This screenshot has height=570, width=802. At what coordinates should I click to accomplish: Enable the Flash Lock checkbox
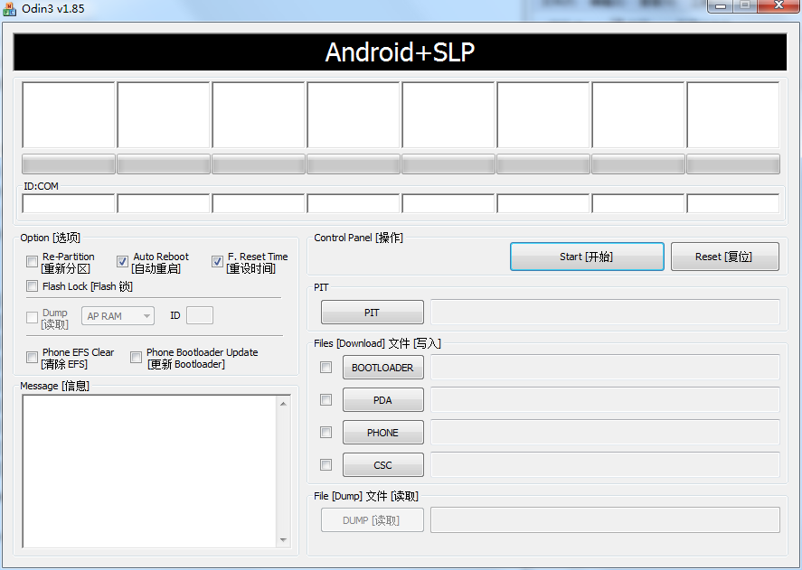[x=33, y=286]
